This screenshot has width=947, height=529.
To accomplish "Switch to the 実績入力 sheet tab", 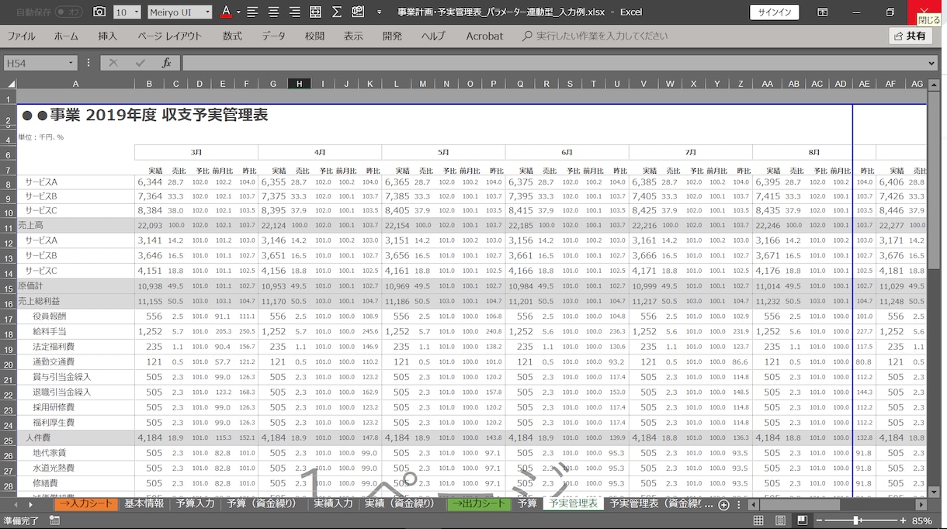I will [333, 503].
